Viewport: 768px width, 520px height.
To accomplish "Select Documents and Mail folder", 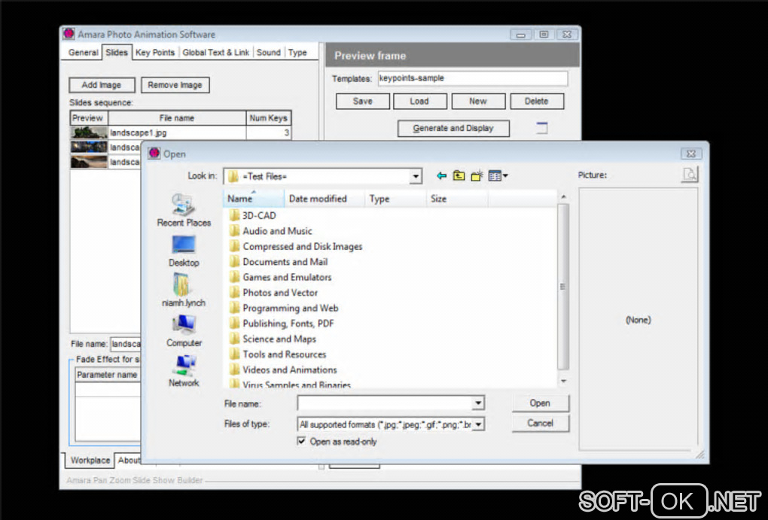I will pyautogui.click(x=279, y=262).
